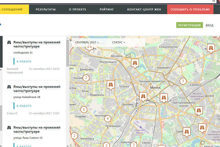Click road icon beside слободская 31 report
The height and width of the screenshot is (147, 220).
[9, 42]
